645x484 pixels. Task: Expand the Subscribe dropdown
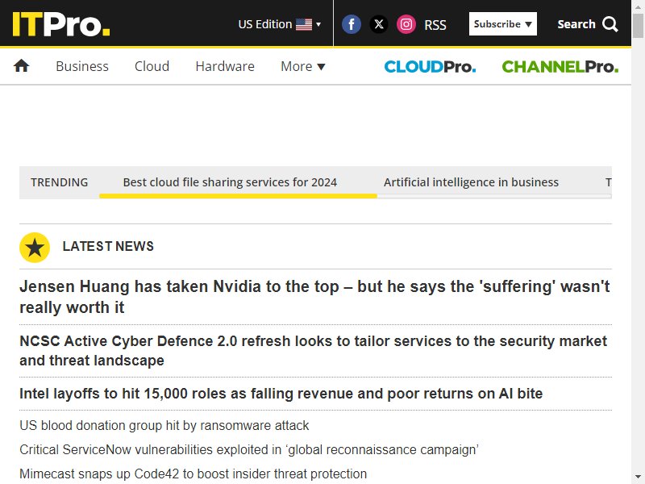(x=502, y=24)
